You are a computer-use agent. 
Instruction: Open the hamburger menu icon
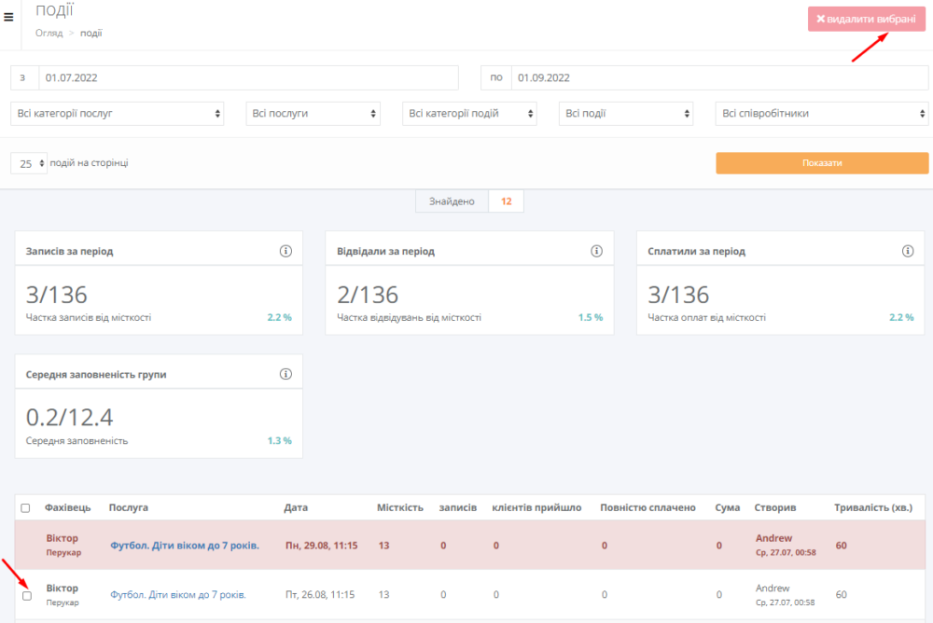click(8, 16)
